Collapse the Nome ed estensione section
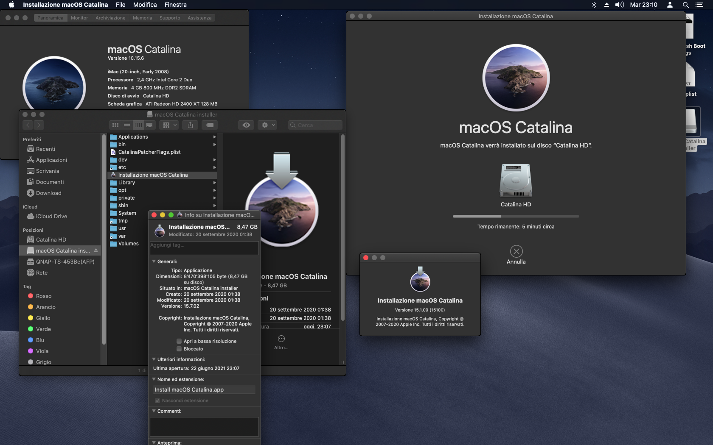This screenshot has height=445, width=713. coord(154,379)
